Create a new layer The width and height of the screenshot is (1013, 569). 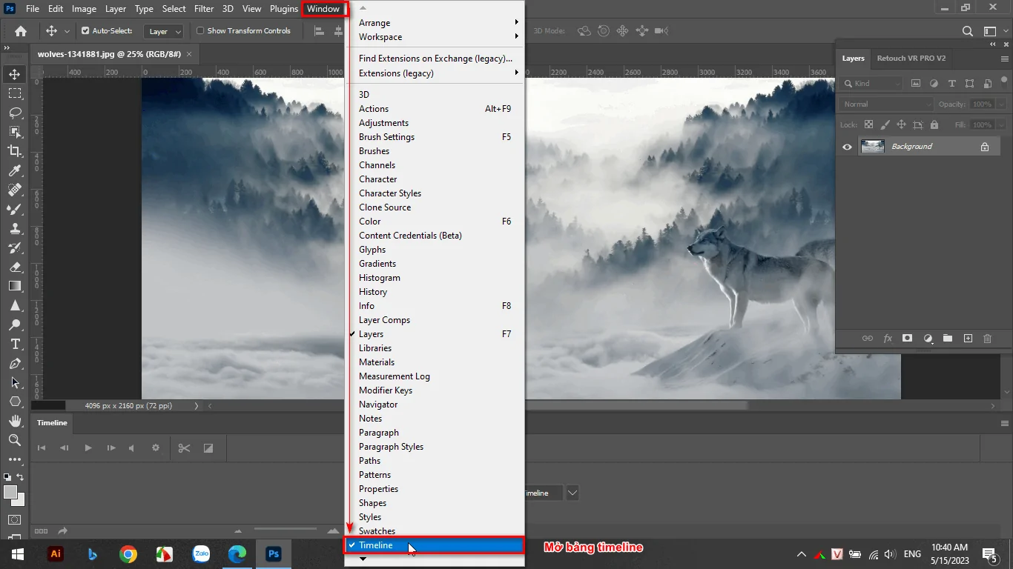pos(968,338)
